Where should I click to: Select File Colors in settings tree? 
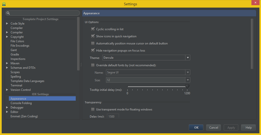pyautogui.click(x=17, y=41)
